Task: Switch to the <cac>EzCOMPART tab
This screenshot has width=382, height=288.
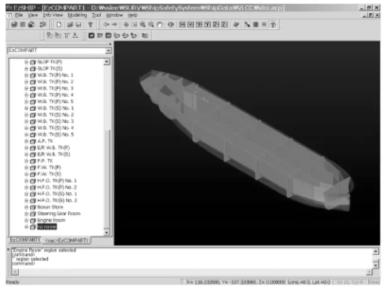Action: click(66, 241)
